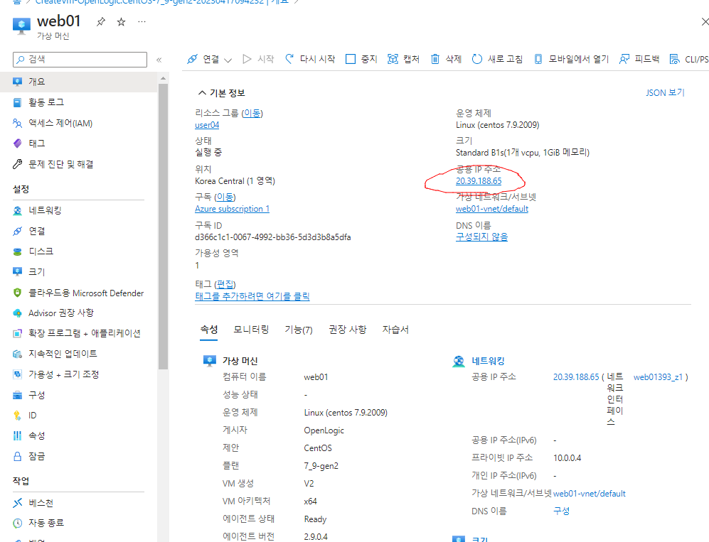Switch to the 자습서 (Tutorials) tab
Viewport: 709px width, 542px height.
point(395,330)
